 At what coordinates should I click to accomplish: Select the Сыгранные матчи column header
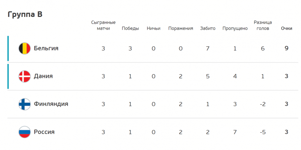coord(103,26)
